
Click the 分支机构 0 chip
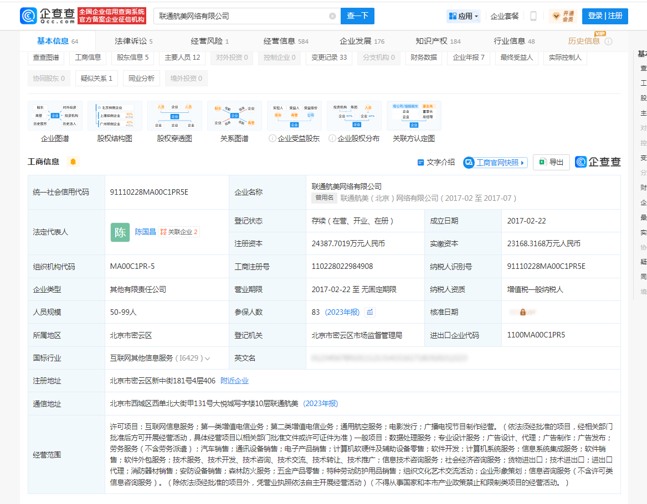pos(379,58)
